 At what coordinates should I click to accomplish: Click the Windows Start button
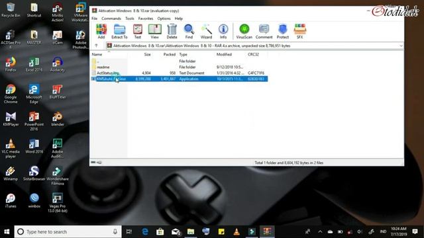point(7,231)
